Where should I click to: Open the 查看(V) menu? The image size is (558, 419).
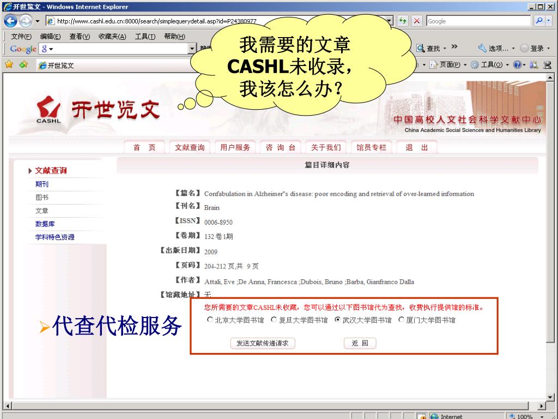(80, 37)
